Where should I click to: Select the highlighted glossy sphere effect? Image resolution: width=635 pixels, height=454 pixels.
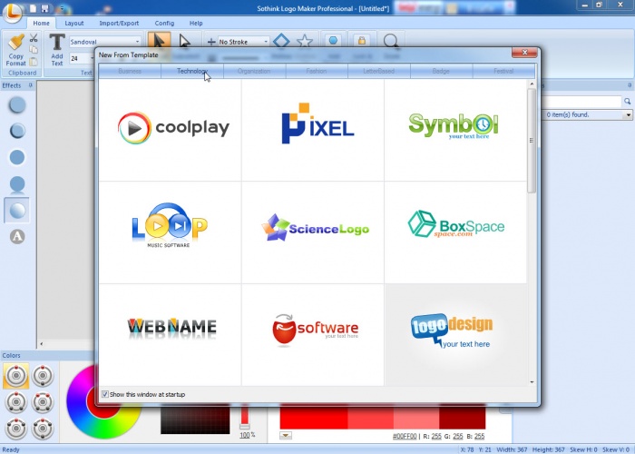coord(17,211)
